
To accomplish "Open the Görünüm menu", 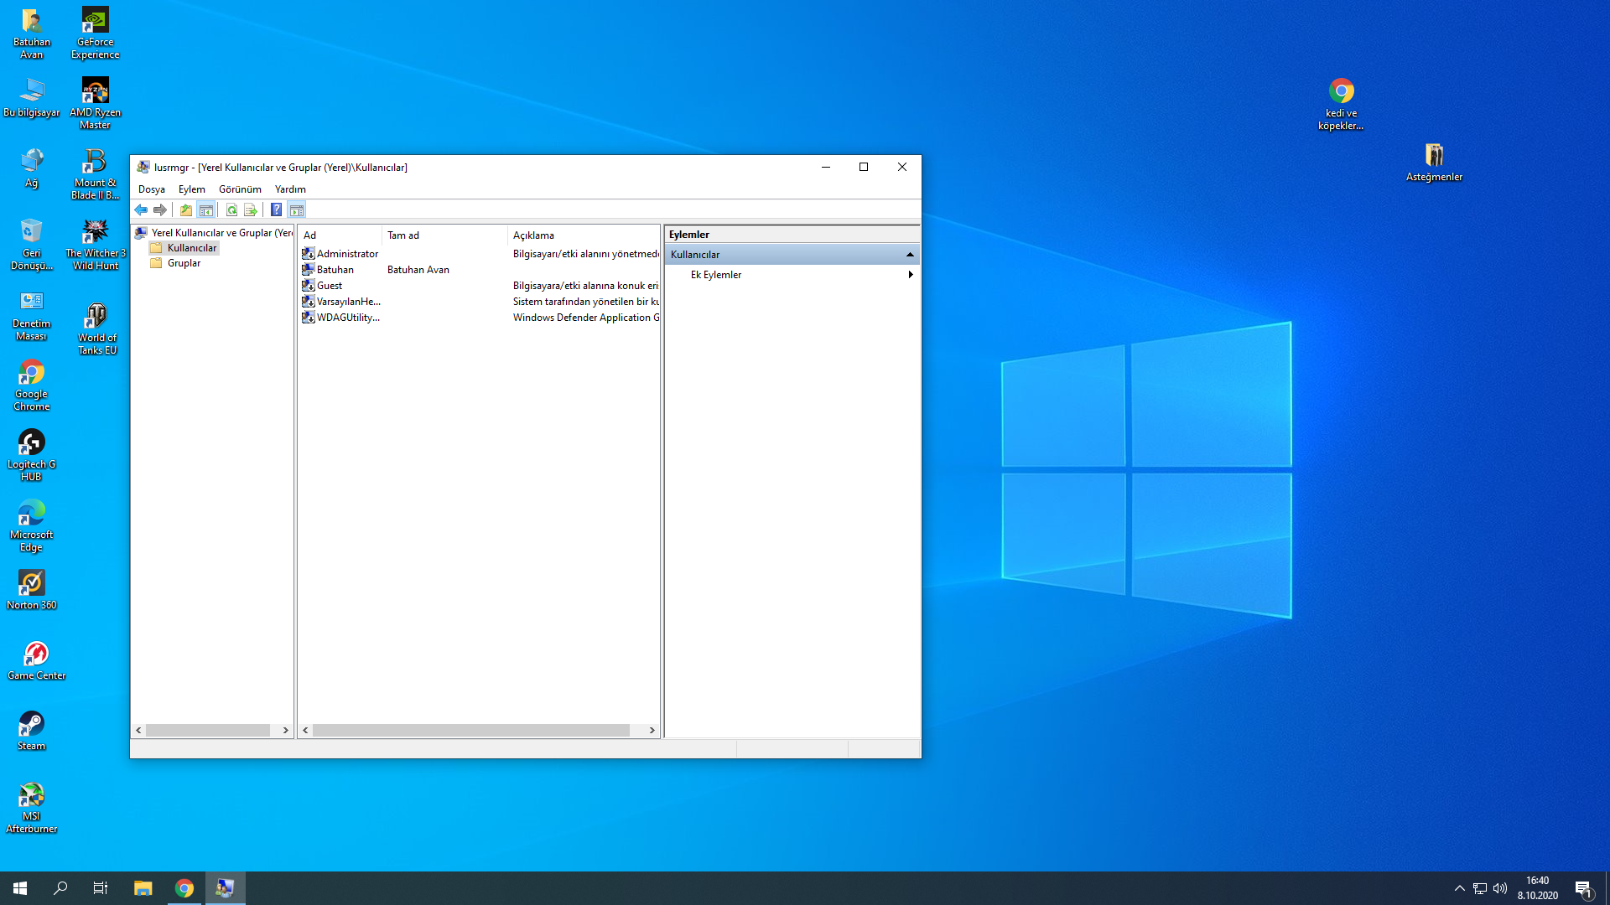I will (x=240, y=189).
